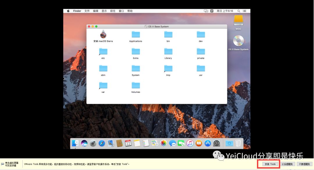Screen dimensions: 314x170
Task: Open Finder from the Dock
Action: (75, 143)
